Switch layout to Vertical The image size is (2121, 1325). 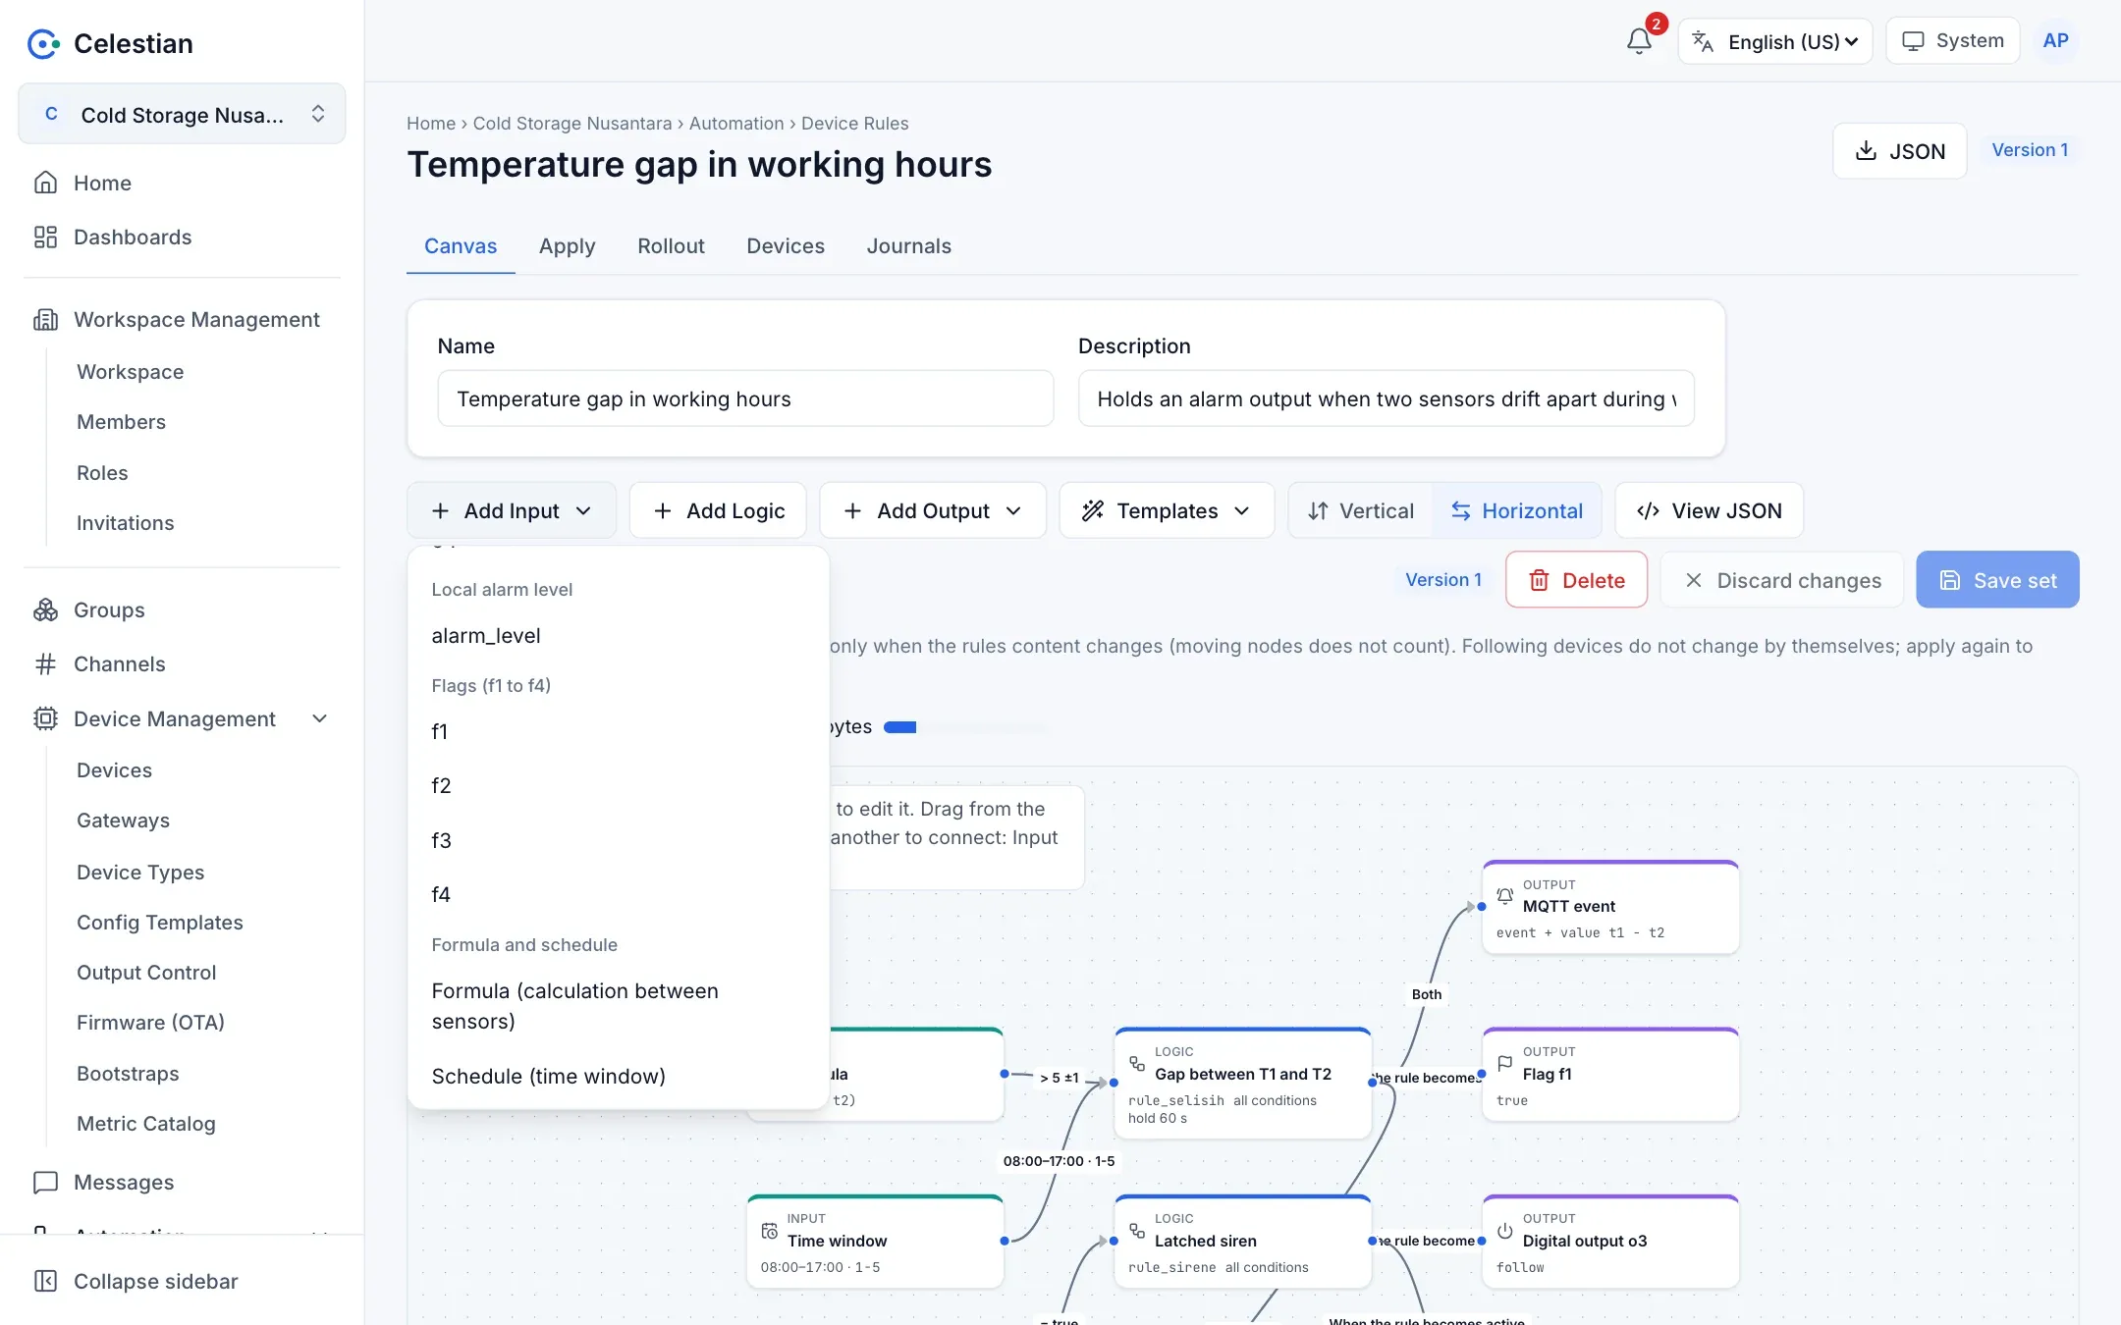[x=1361, y=510]
